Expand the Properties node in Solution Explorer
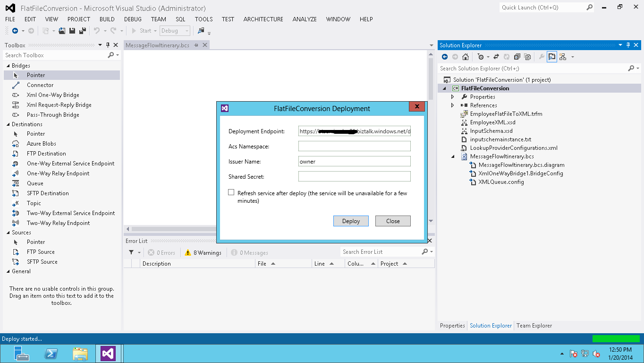 [452, 97]
